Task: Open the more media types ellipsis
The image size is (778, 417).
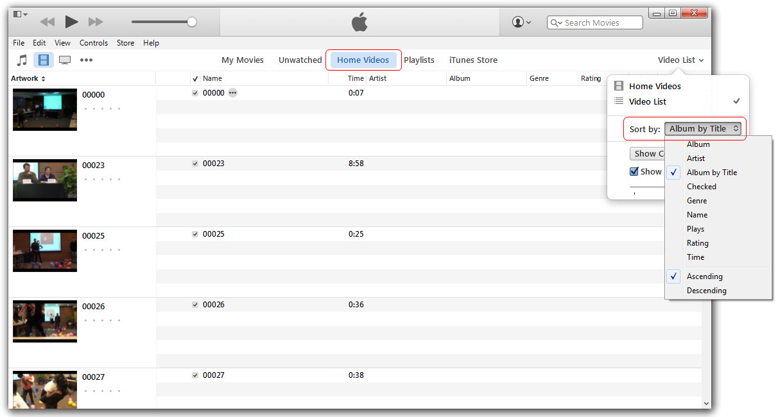Action: (x=86, y=60)
